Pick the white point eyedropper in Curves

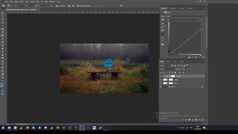[x=163, y=31]
